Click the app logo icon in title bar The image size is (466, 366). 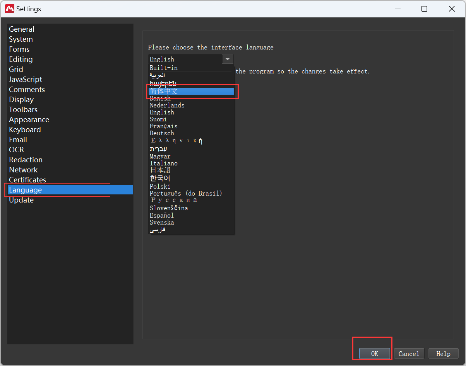9,9
